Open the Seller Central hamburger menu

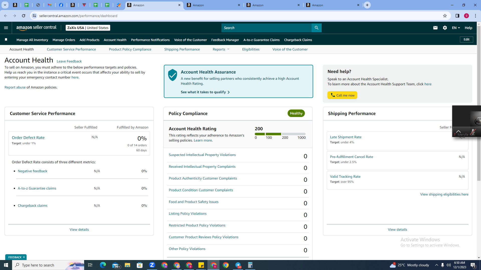click(6, 28)
